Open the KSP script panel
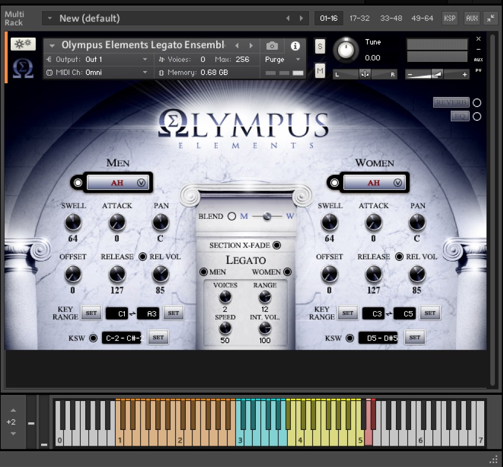The width and height of the screenshot is (503, 467). tap(450, 18)
